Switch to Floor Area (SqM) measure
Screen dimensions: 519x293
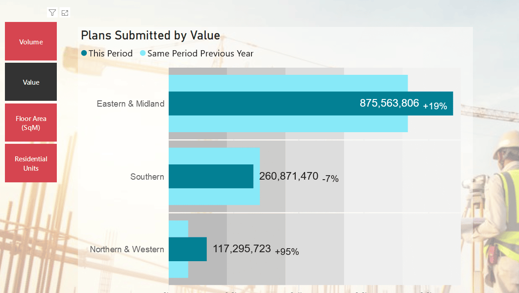tap(31, 123)
